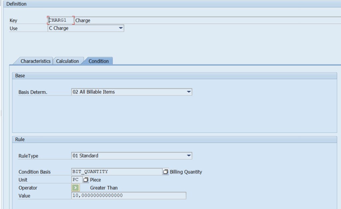Screen dimensions: 341x209
Task: Select the Condition tab
Action: (99, 61)
